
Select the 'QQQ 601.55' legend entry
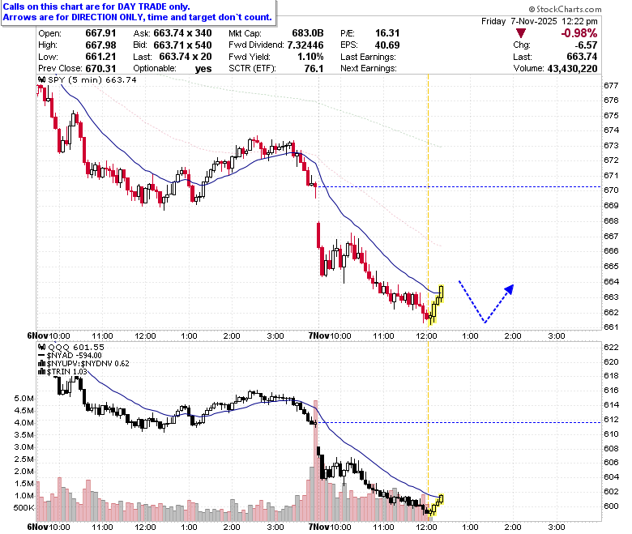click(x=76, y=347)
